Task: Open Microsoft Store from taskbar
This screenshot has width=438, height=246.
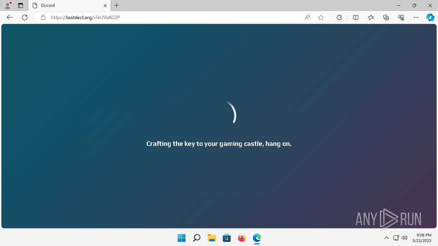Action: (227, 238)
